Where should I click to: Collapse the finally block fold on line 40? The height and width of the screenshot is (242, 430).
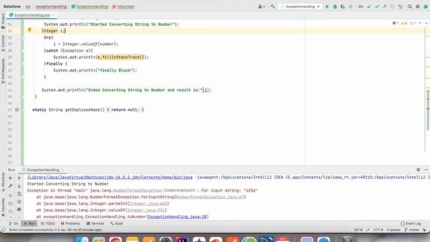[x=24, y=64]
